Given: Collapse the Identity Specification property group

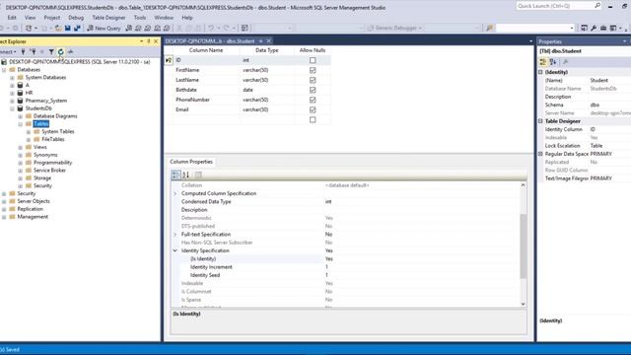Looking at the screenshot, I should 175,250.
